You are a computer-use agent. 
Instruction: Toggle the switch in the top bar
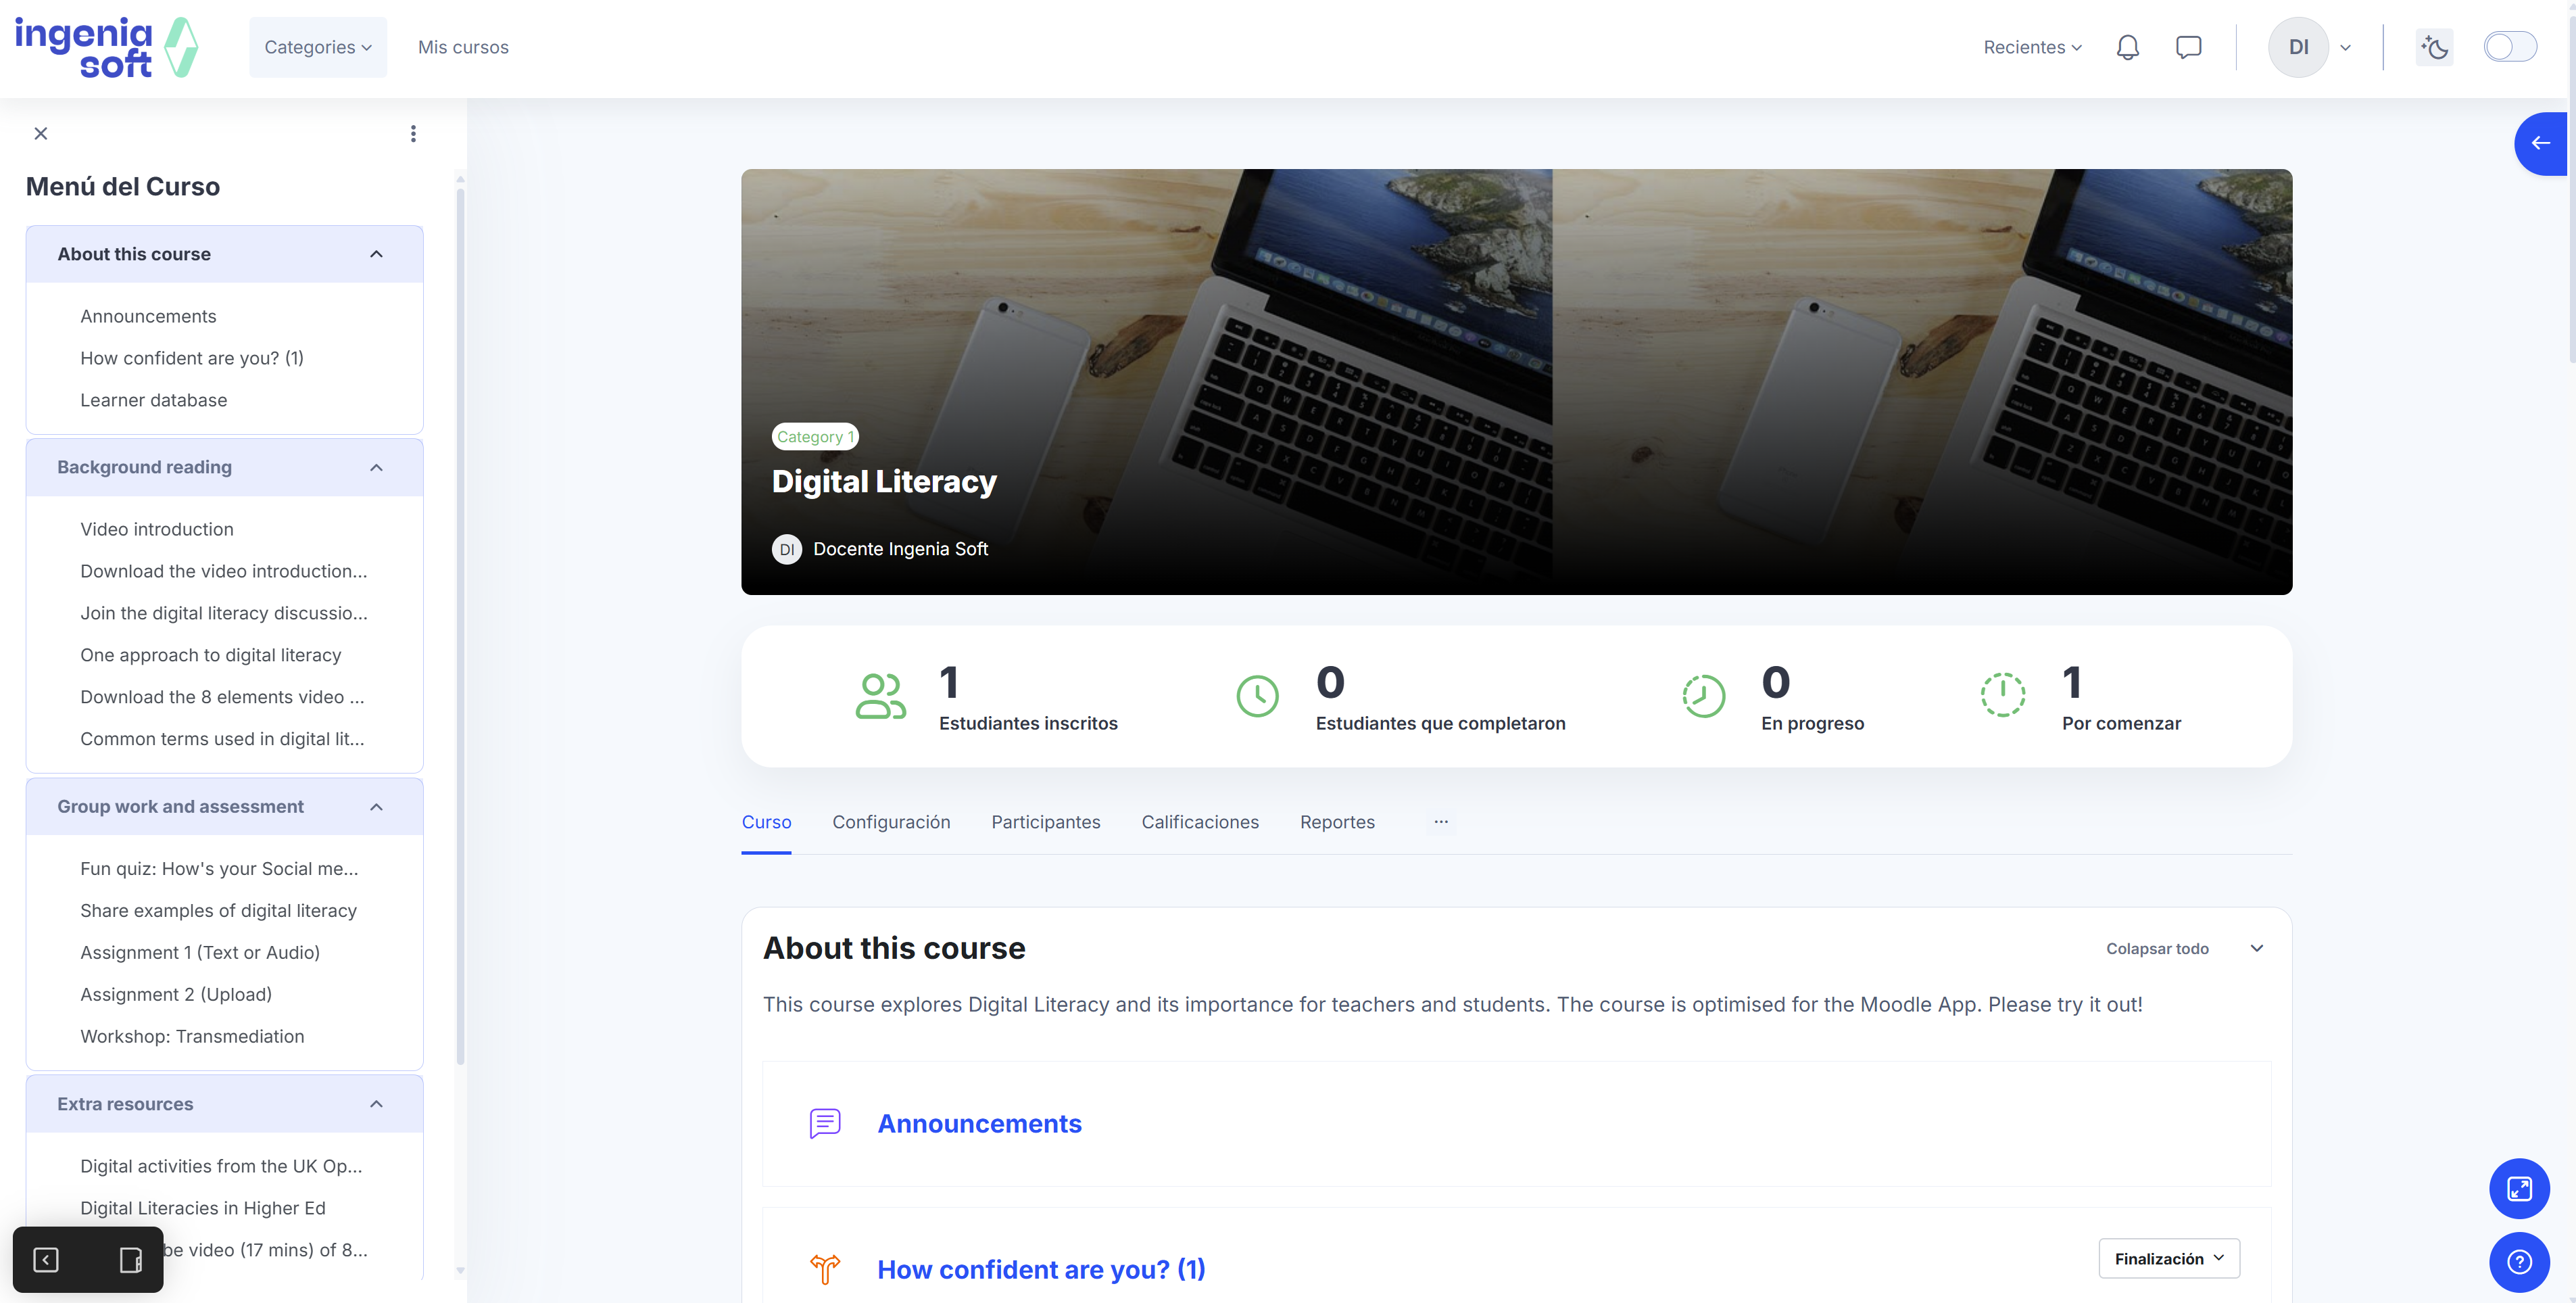pos(2510,47)
